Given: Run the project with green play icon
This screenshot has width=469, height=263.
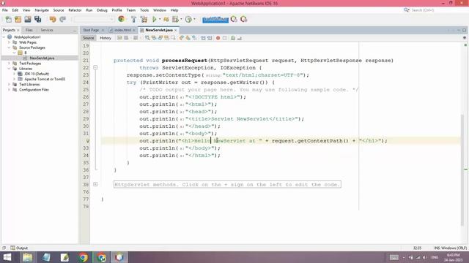Looking at the screenshot, I should pyautogui.click(x=155, y=20).
